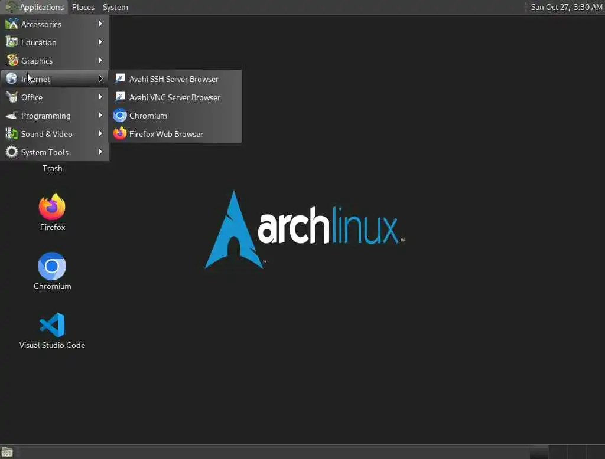
Task: Open the Places menu
Action: click(x=83, y=7)
